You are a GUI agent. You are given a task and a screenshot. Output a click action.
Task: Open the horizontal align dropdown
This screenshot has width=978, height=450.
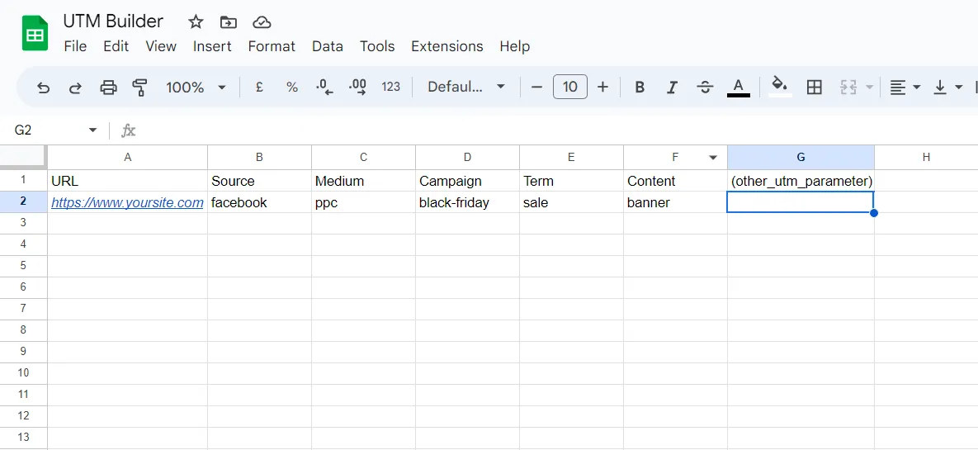(905, 88)
